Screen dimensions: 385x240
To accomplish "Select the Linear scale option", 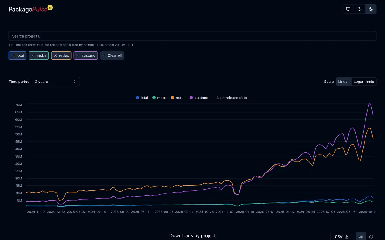I will coord(343,82).
